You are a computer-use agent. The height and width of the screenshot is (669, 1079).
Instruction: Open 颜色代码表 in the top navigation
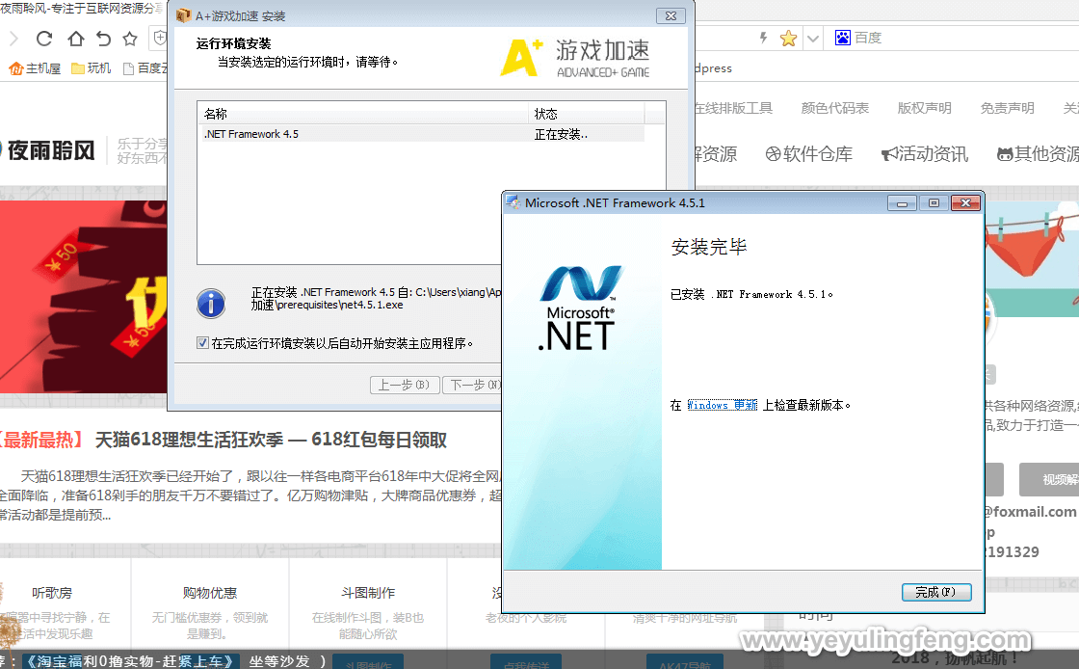click(834, 108)
